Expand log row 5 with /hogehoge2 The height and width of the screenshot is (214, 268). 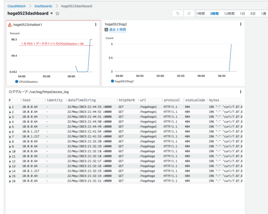coord(10,127)
